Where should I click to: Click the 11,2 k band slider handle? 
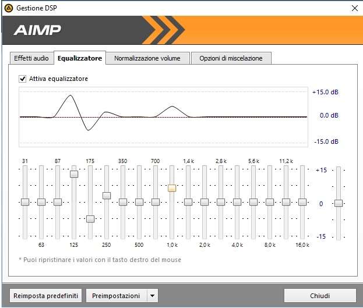click(x=286, y=202)
